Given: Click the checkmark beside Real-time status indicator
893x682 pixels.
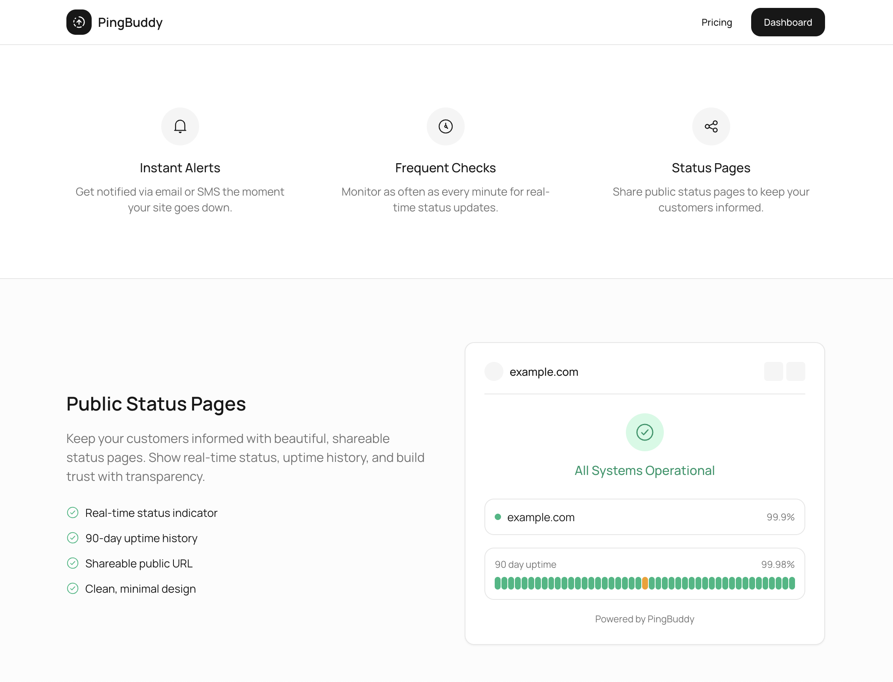Looking at the screenshot, I should tap(73, 513).
